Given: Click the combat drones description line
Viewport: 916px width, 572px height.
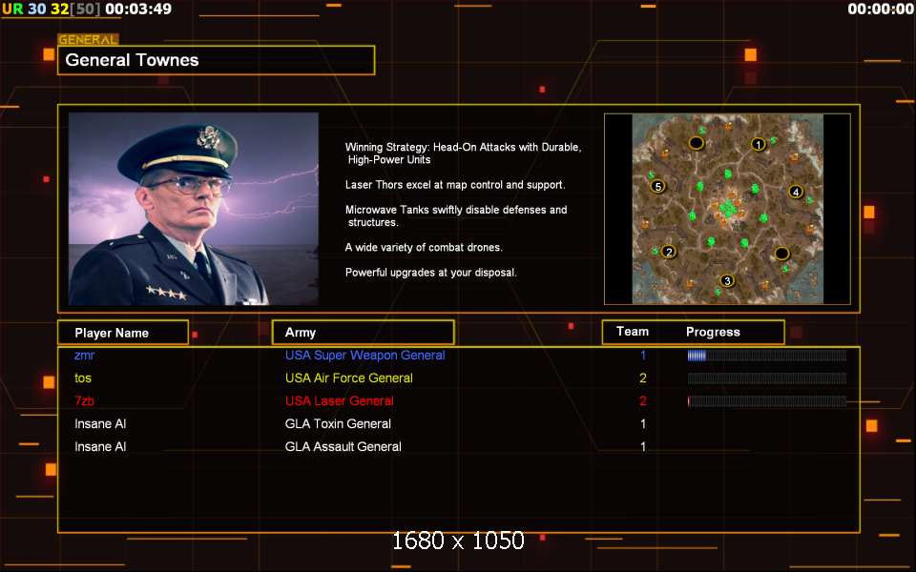Looking at the screenshot, I should click(424, 248).
